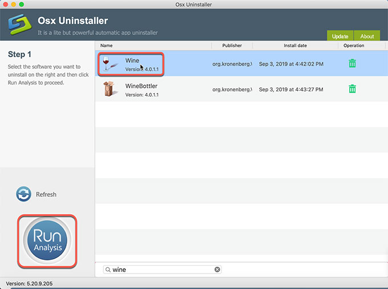The width and height of the screenshot is (388, 289).
Task: Click the Osx Uninstaller header title
Action: coord(73,21)
